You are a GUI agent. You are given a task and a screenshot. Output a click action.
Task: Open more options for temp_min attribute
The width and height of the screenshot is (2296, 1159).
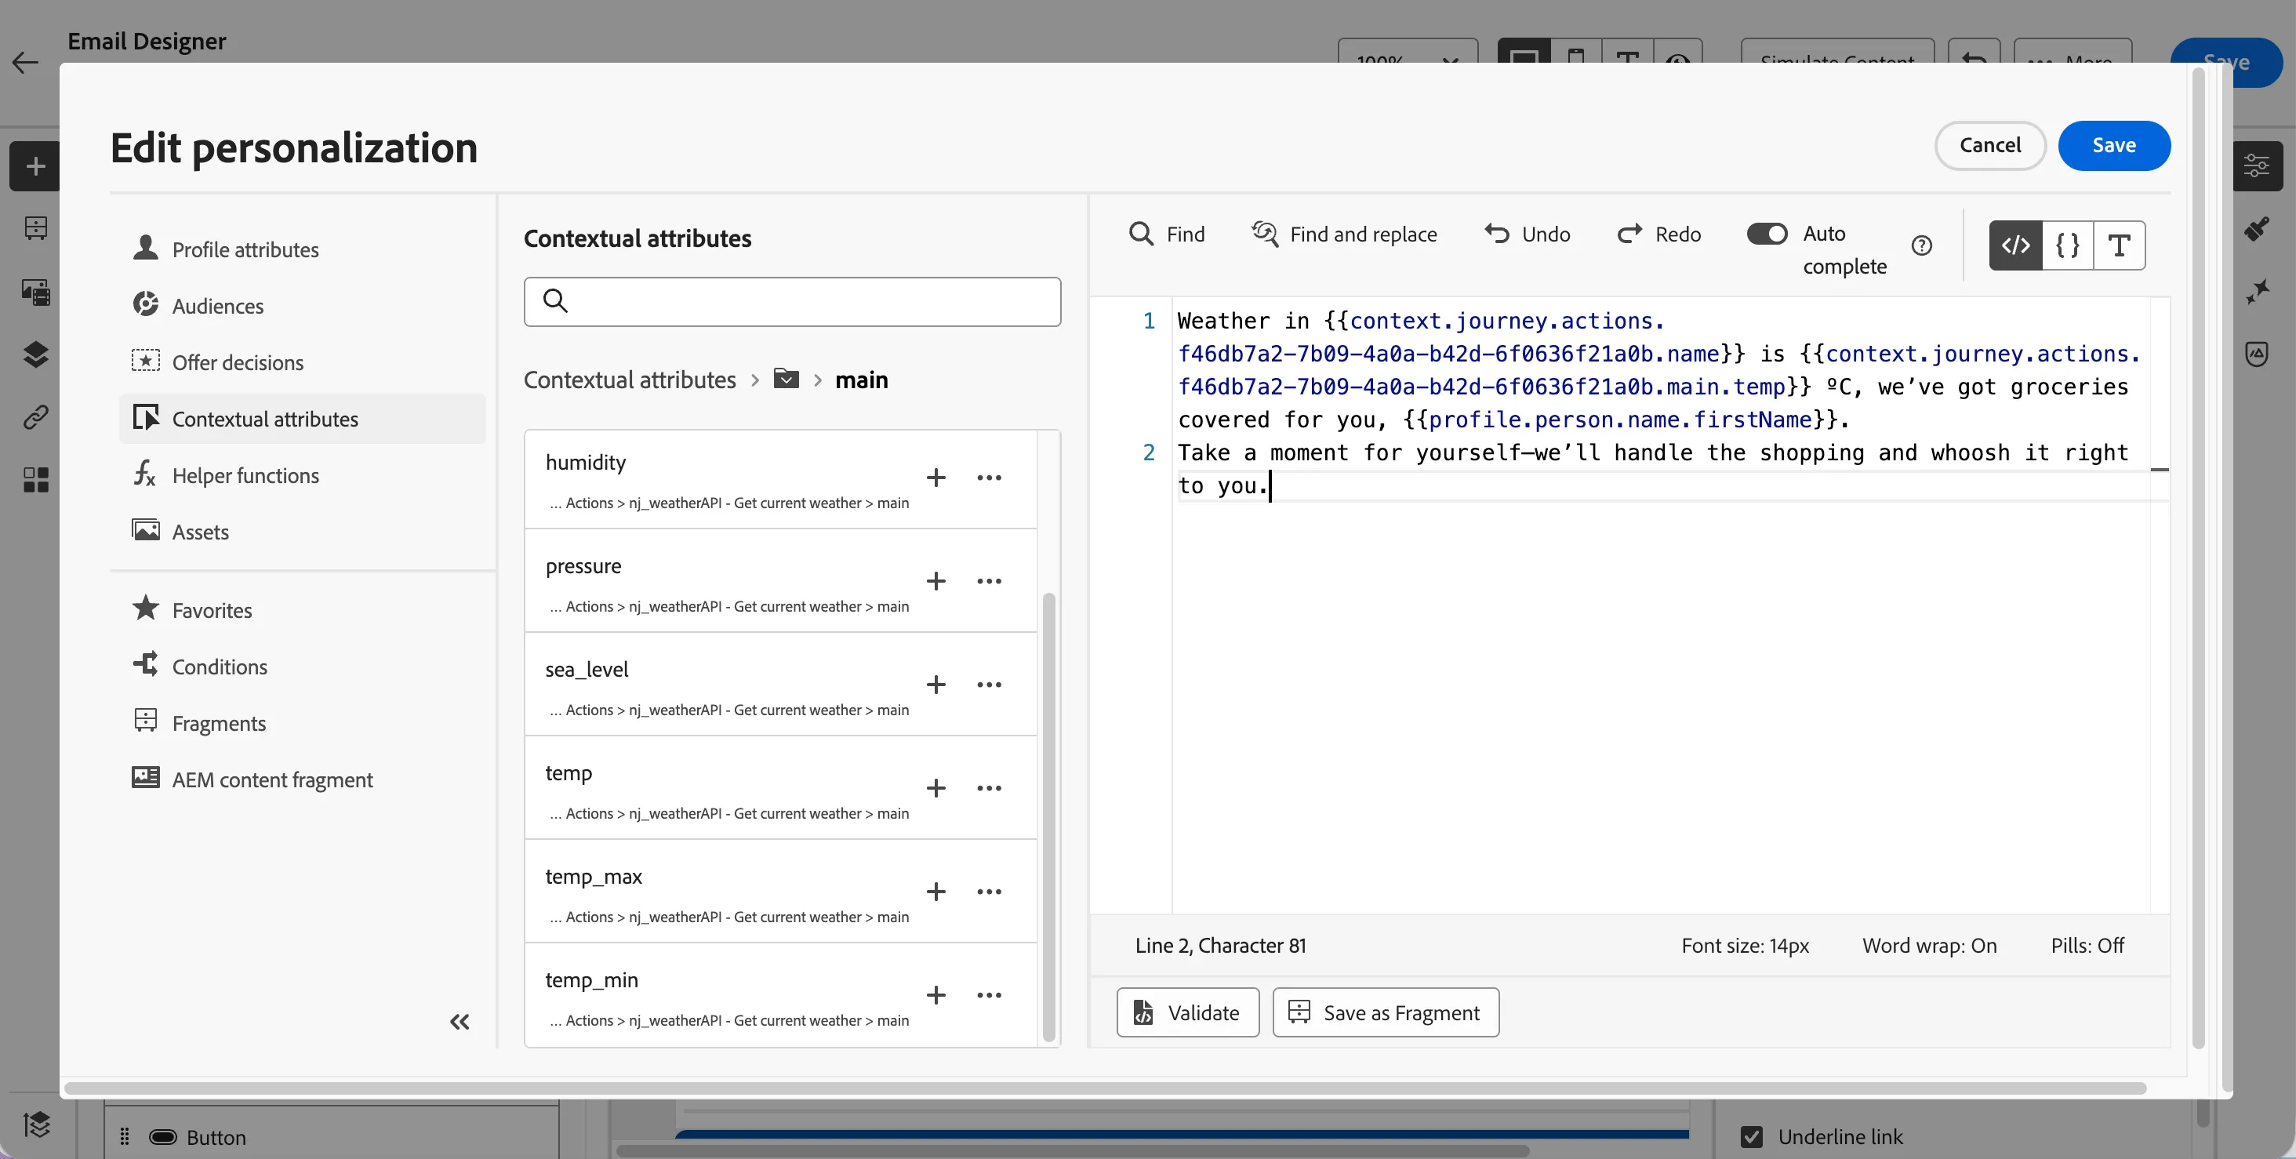pyautogui.click(x=990, y=995)
